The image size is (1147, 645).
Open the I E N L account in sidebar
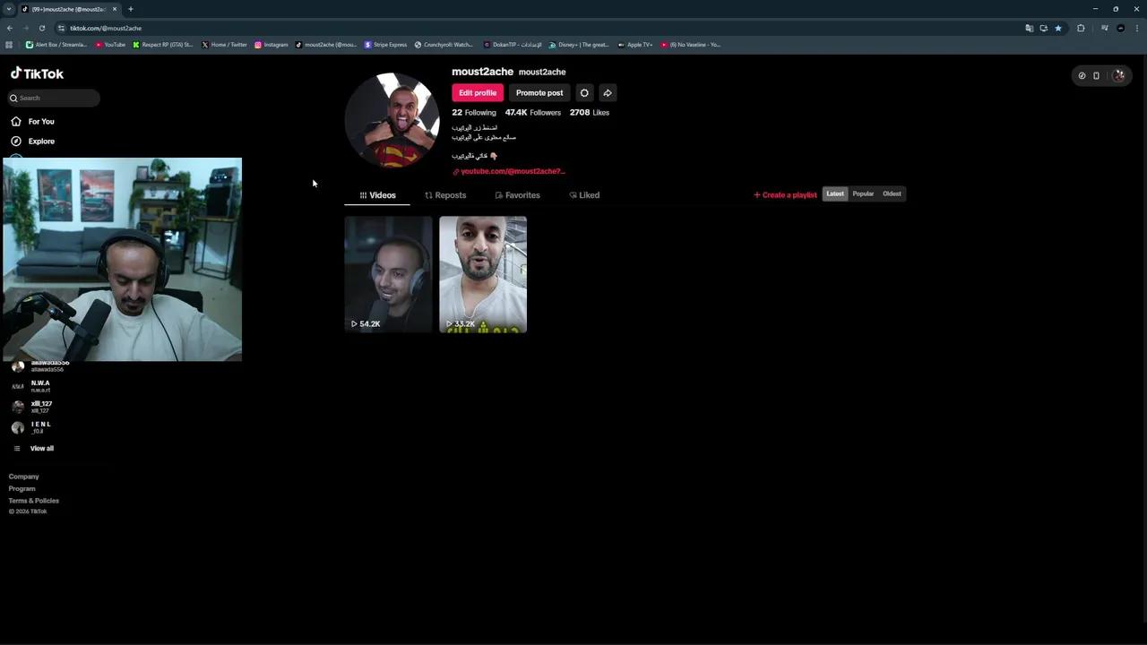pyautogui.click(x=32, y=427)
